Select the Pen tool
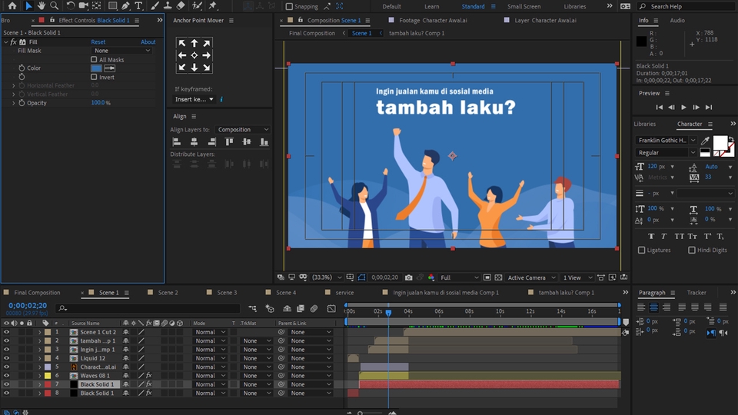This screenshot has height=415, width=738. (x=125, y=5)
